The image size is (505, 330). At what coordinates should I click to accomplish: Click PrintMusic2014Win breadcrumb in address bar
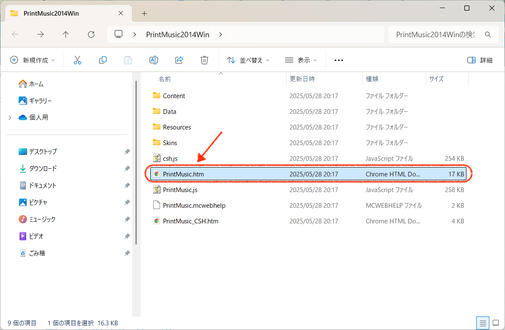(x=178, y=34)
